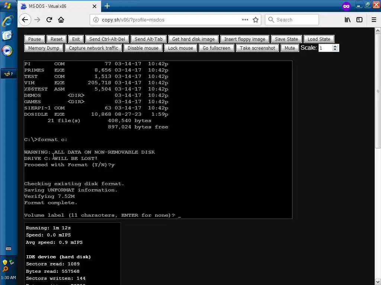Select the MS-DOS - Virtual x86 tab
This screenshot has width=381, height=285.
59,6
